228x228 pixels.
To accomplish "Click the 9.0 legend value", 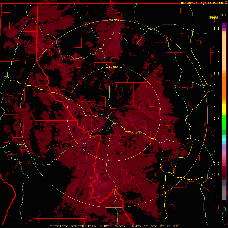I will (217, 40).
